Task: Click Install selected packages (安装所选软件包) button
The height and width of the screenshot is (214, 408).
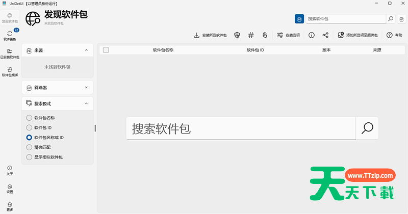Action: pos(210,35)
